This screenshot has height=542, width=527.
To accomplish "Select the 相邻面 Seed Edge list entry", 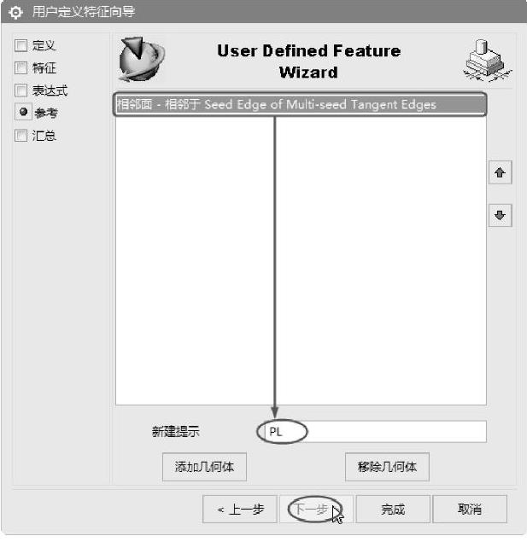I will click(300, 104).
